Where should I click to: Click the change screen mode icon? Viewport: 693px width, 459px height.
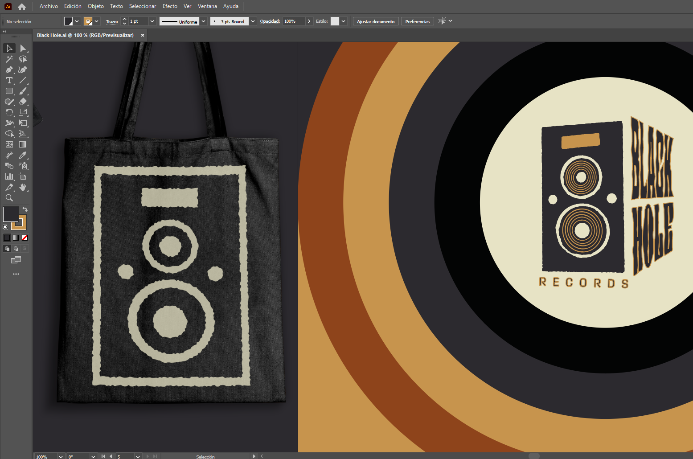click(16, 260)
